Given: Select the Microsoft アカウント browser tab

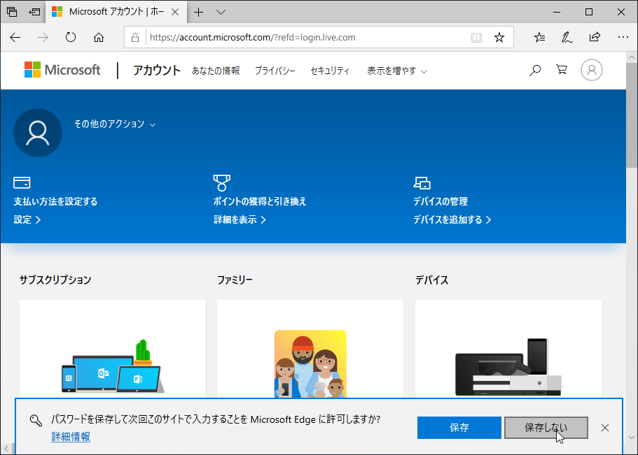Looking at the screenshot, I should click(115, 12).
